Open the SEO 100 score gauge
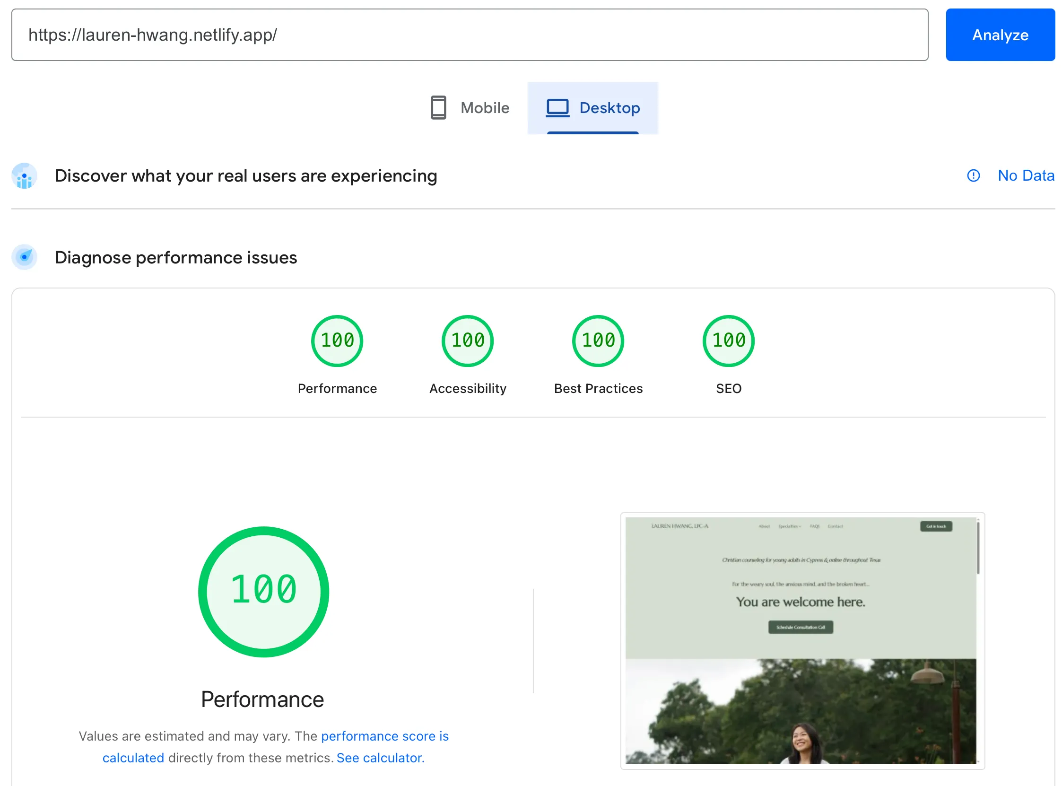 (x=728, y=340)
